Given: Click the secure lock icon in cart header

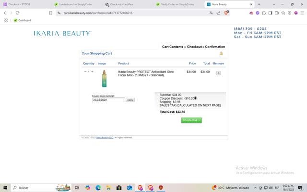Looking at the screenshot, I should click(x=221, y=53).
